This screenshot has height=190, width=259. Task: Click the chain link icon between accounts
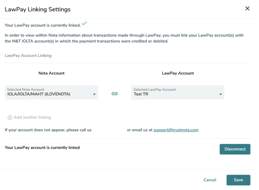coord(114,94)
